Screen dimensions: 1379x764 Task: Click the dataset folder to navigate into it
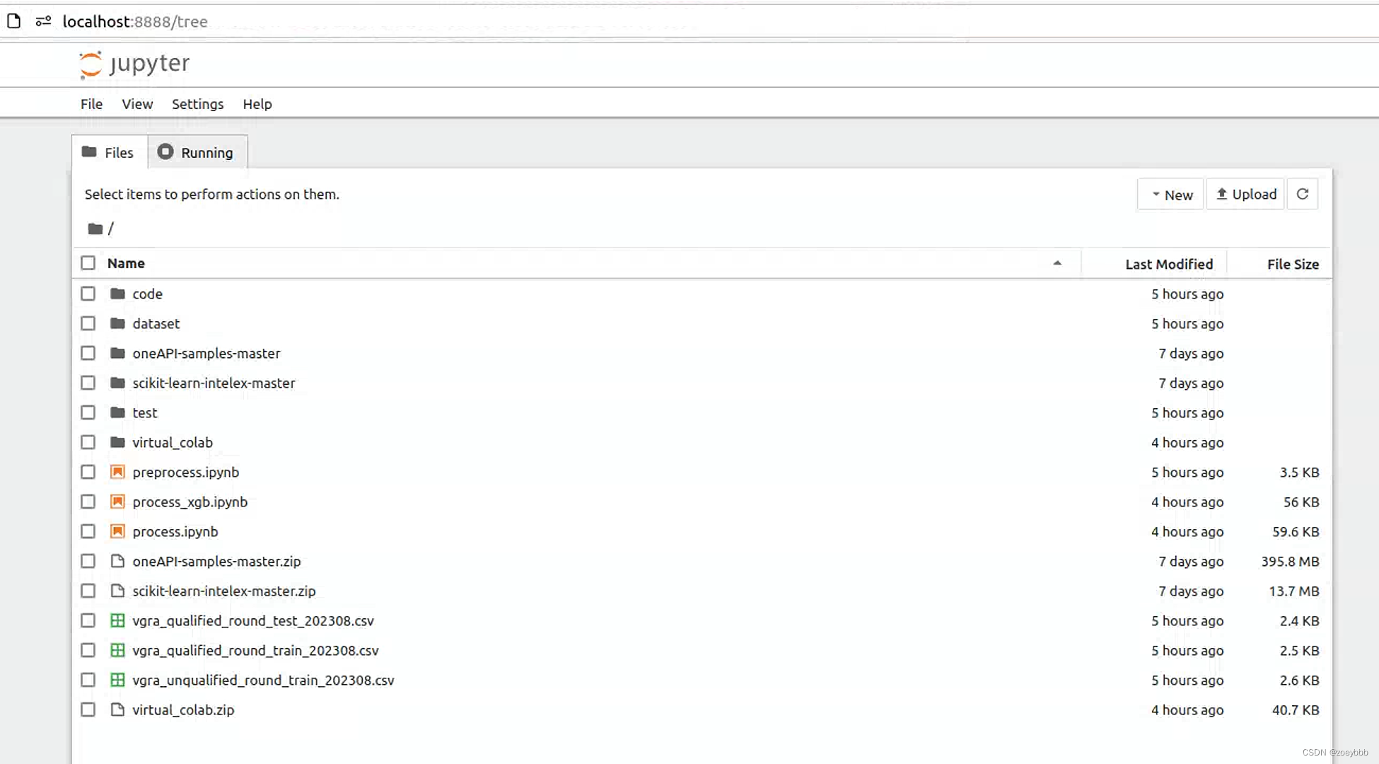[x=156, y=323]
